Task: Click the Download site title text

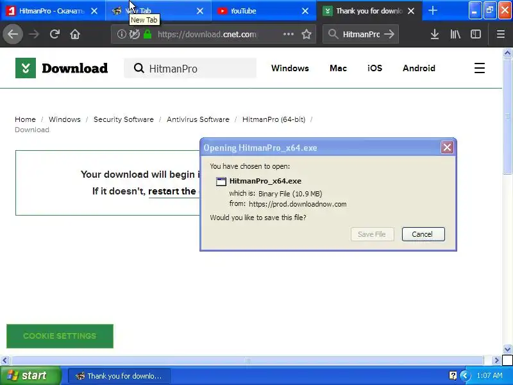Action: click(x=74, y=68)
